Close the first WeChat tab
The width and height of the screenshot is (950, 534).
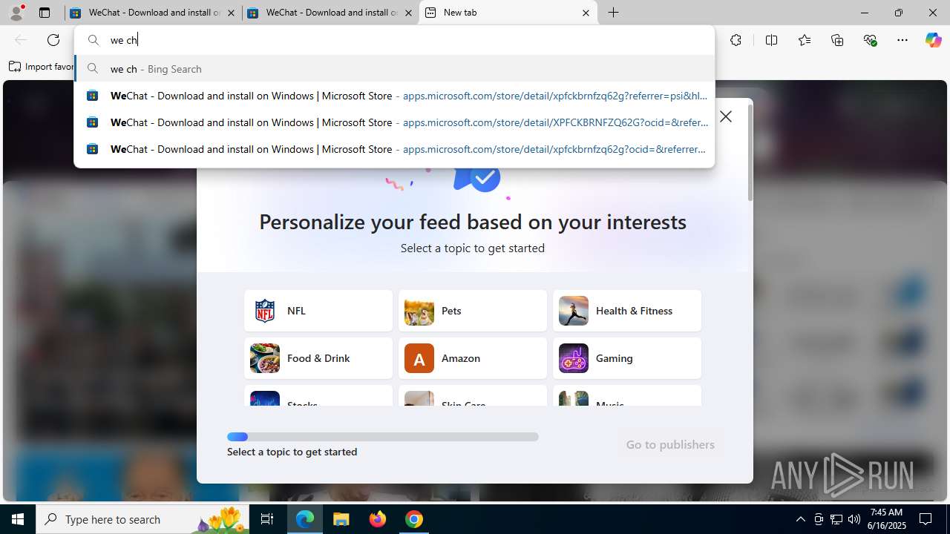coord(232,13)
